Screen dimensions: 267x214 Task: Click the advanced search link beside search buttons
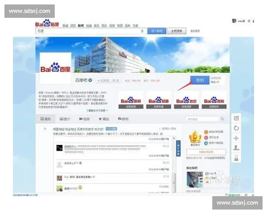click(x=195, y=31)
